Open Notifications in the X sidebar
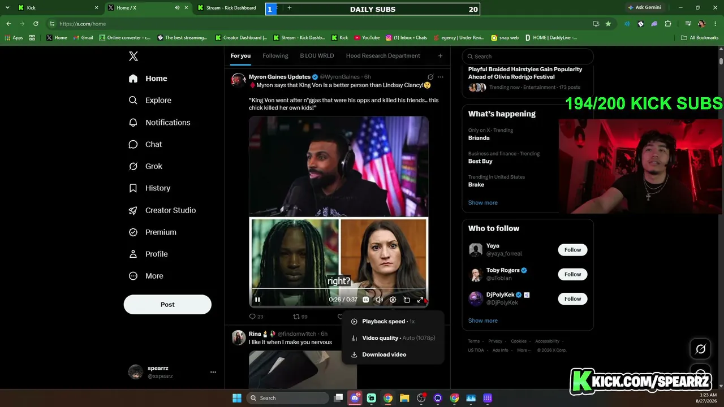The image size is (724, 407). (160, 122)
